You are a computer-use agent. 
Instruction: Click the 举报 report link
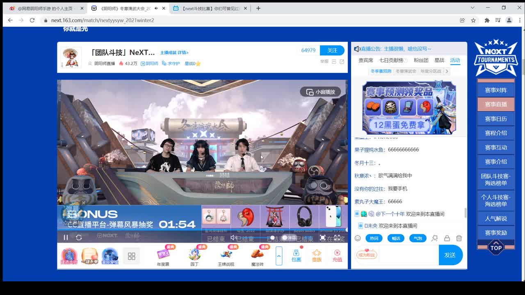point(324,61)
